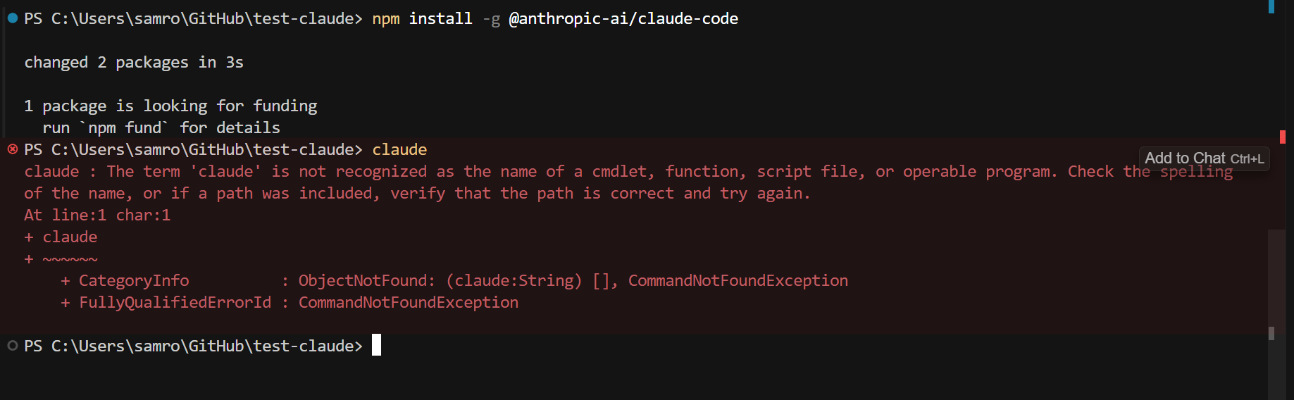1294x400 pixels.
Task: Click 'ObjectNotFound: (claude:String)' text
Action: point(440,281)
